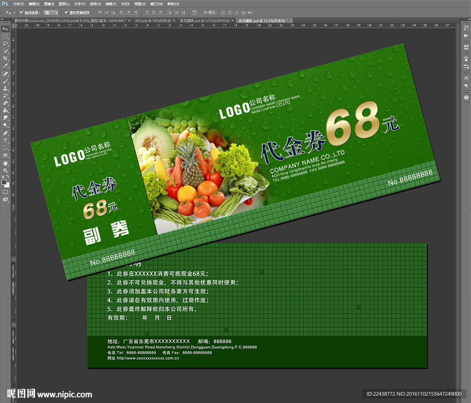Screen dimensions: 471x403
Task: Select the Brush tool
Action: click(6, 81)
